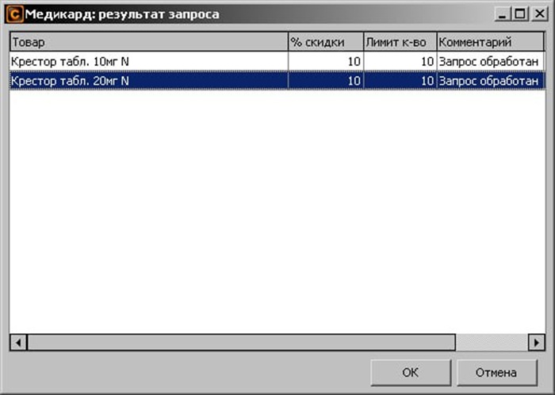
Task: Click the Medicard application icon in title bar
Action: pyautogui.click(x=13, y=13)
